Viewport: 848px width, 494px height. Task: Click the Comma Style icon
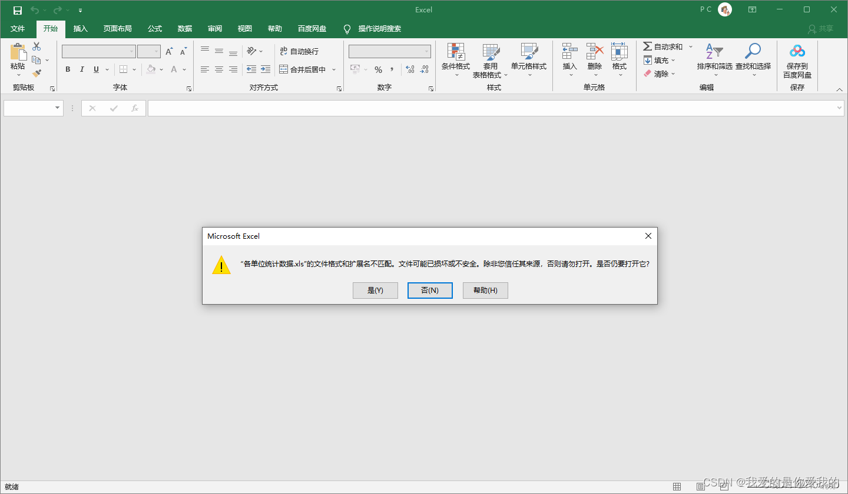pos(392,69)
